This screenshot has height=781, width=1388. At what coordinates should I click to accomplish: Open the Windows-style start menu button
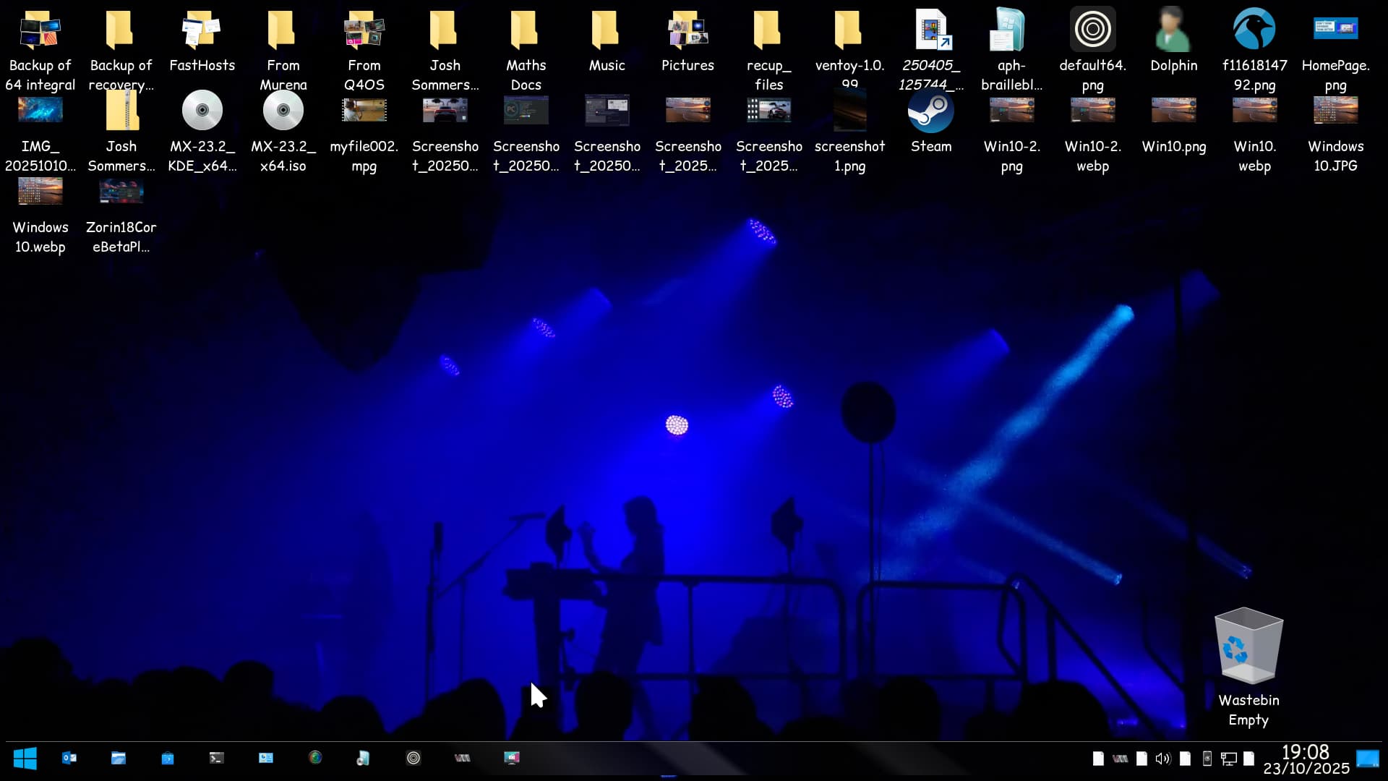pos(25,758)
